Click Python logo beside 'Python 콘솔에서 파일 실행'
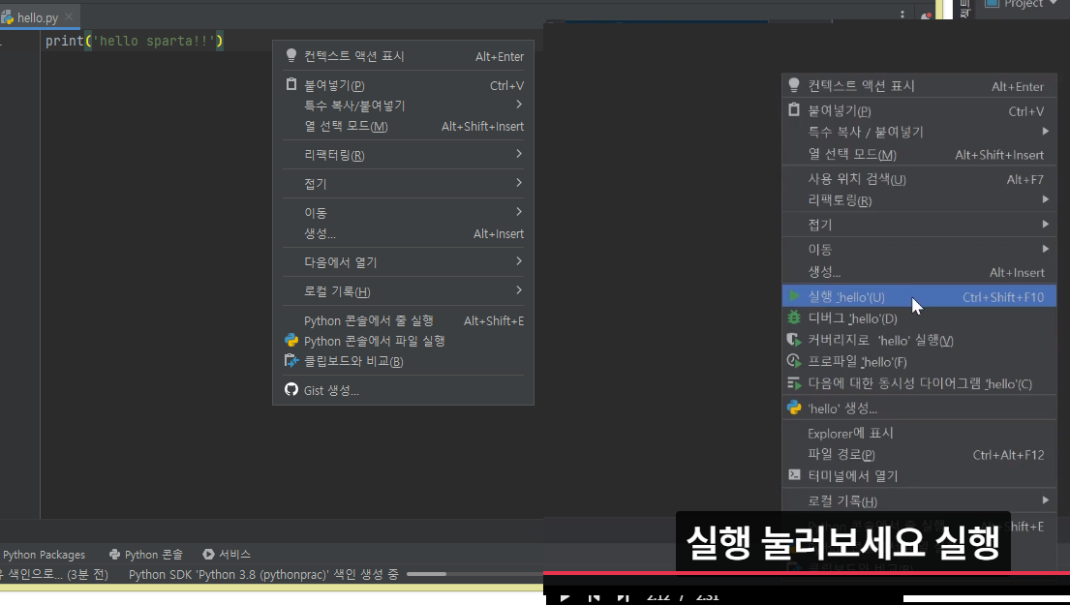 click(x=291, y=341)
